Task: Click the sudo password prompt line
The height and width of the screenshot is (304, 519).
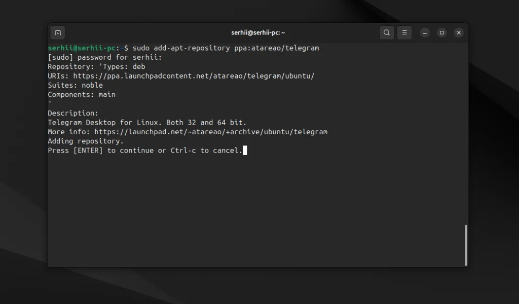Action: point(105,57)
